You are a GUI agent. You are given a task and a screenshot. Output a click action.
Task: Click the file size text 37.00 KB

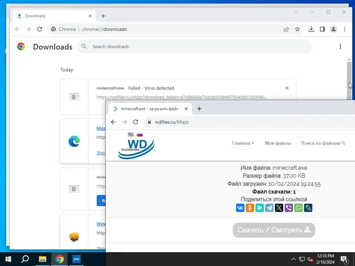coord(294,176)
